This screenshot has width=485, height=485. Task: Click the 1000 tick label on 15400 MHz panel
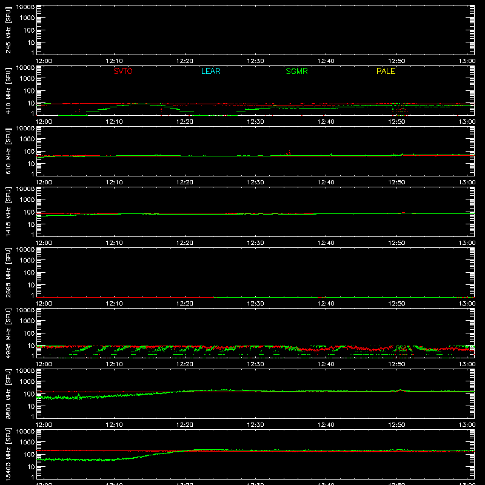(x=27, y=443)
